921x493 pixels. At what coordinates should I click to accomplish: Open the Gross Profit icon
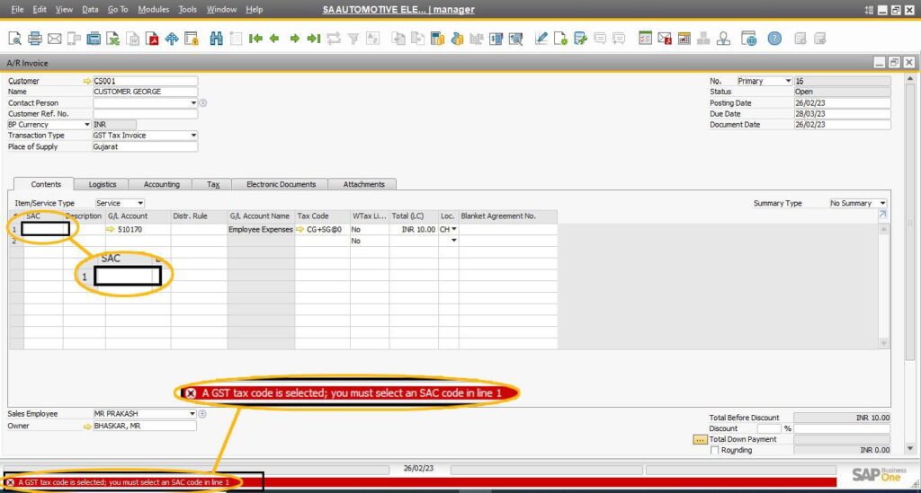[x=437, y=39]
